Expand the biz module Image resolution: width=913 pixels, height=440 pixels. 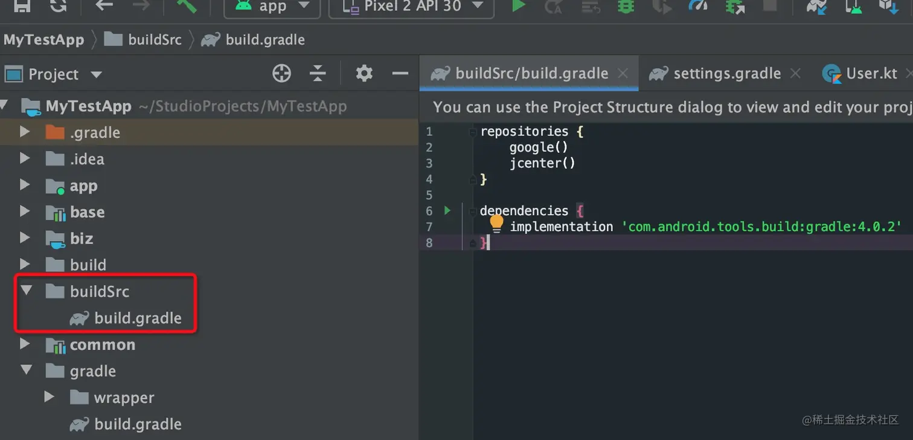pyautogui.click(x=25, y=238)
